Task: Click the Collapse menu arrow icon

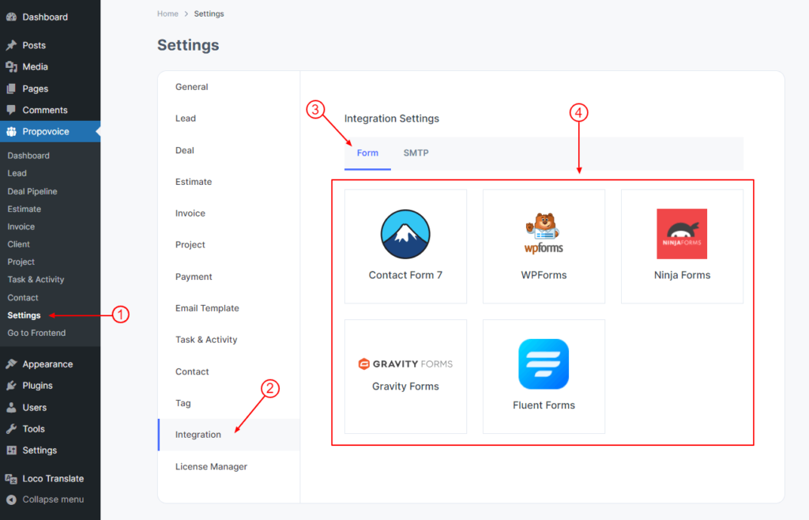Action: tap(11, 499)
